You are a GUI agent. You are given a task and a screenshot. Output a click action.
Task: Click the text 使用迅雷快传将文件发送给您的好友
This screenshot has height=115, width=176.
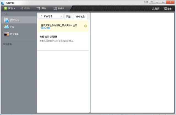pyautogui.click(x=56, y=41)
